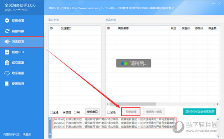Screen dimensions: 224x139
Task: Tick 全选 under the product list
Action: point(109,112)
